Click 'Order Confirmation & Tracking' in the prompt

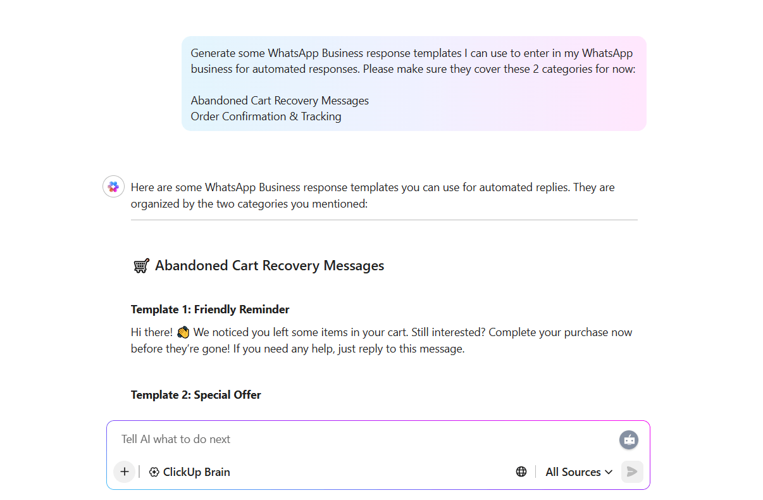(266, 116)
